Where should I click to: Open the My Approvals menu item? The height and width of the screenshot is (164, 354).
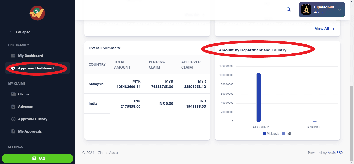(x=30, y=131)
